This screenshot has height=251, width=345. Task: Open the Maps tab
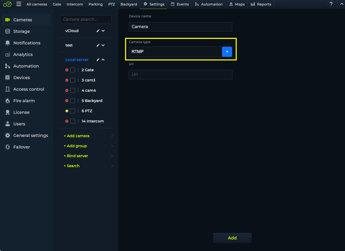(x=237, y=4)
